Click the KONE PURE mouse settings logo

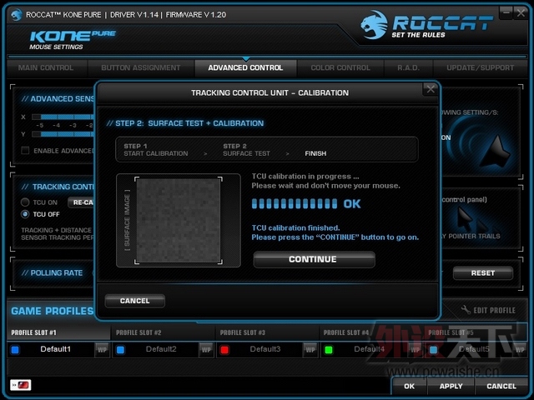(x=73, y=40)
